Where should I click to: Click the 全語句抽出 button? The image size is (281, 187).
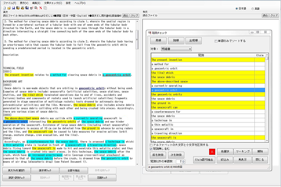point(73,171)
